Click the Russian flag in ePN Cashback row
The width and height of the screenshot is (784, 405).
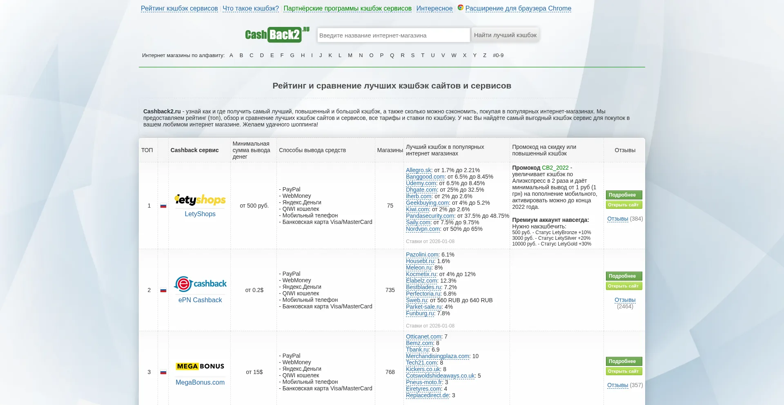(163, 290)
